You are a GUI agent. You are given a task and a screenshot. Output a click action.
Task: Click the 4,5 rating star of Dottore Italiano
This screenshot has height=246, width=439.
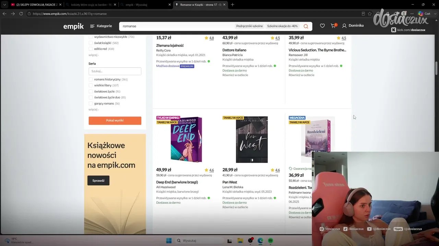(x=272, y=38)
